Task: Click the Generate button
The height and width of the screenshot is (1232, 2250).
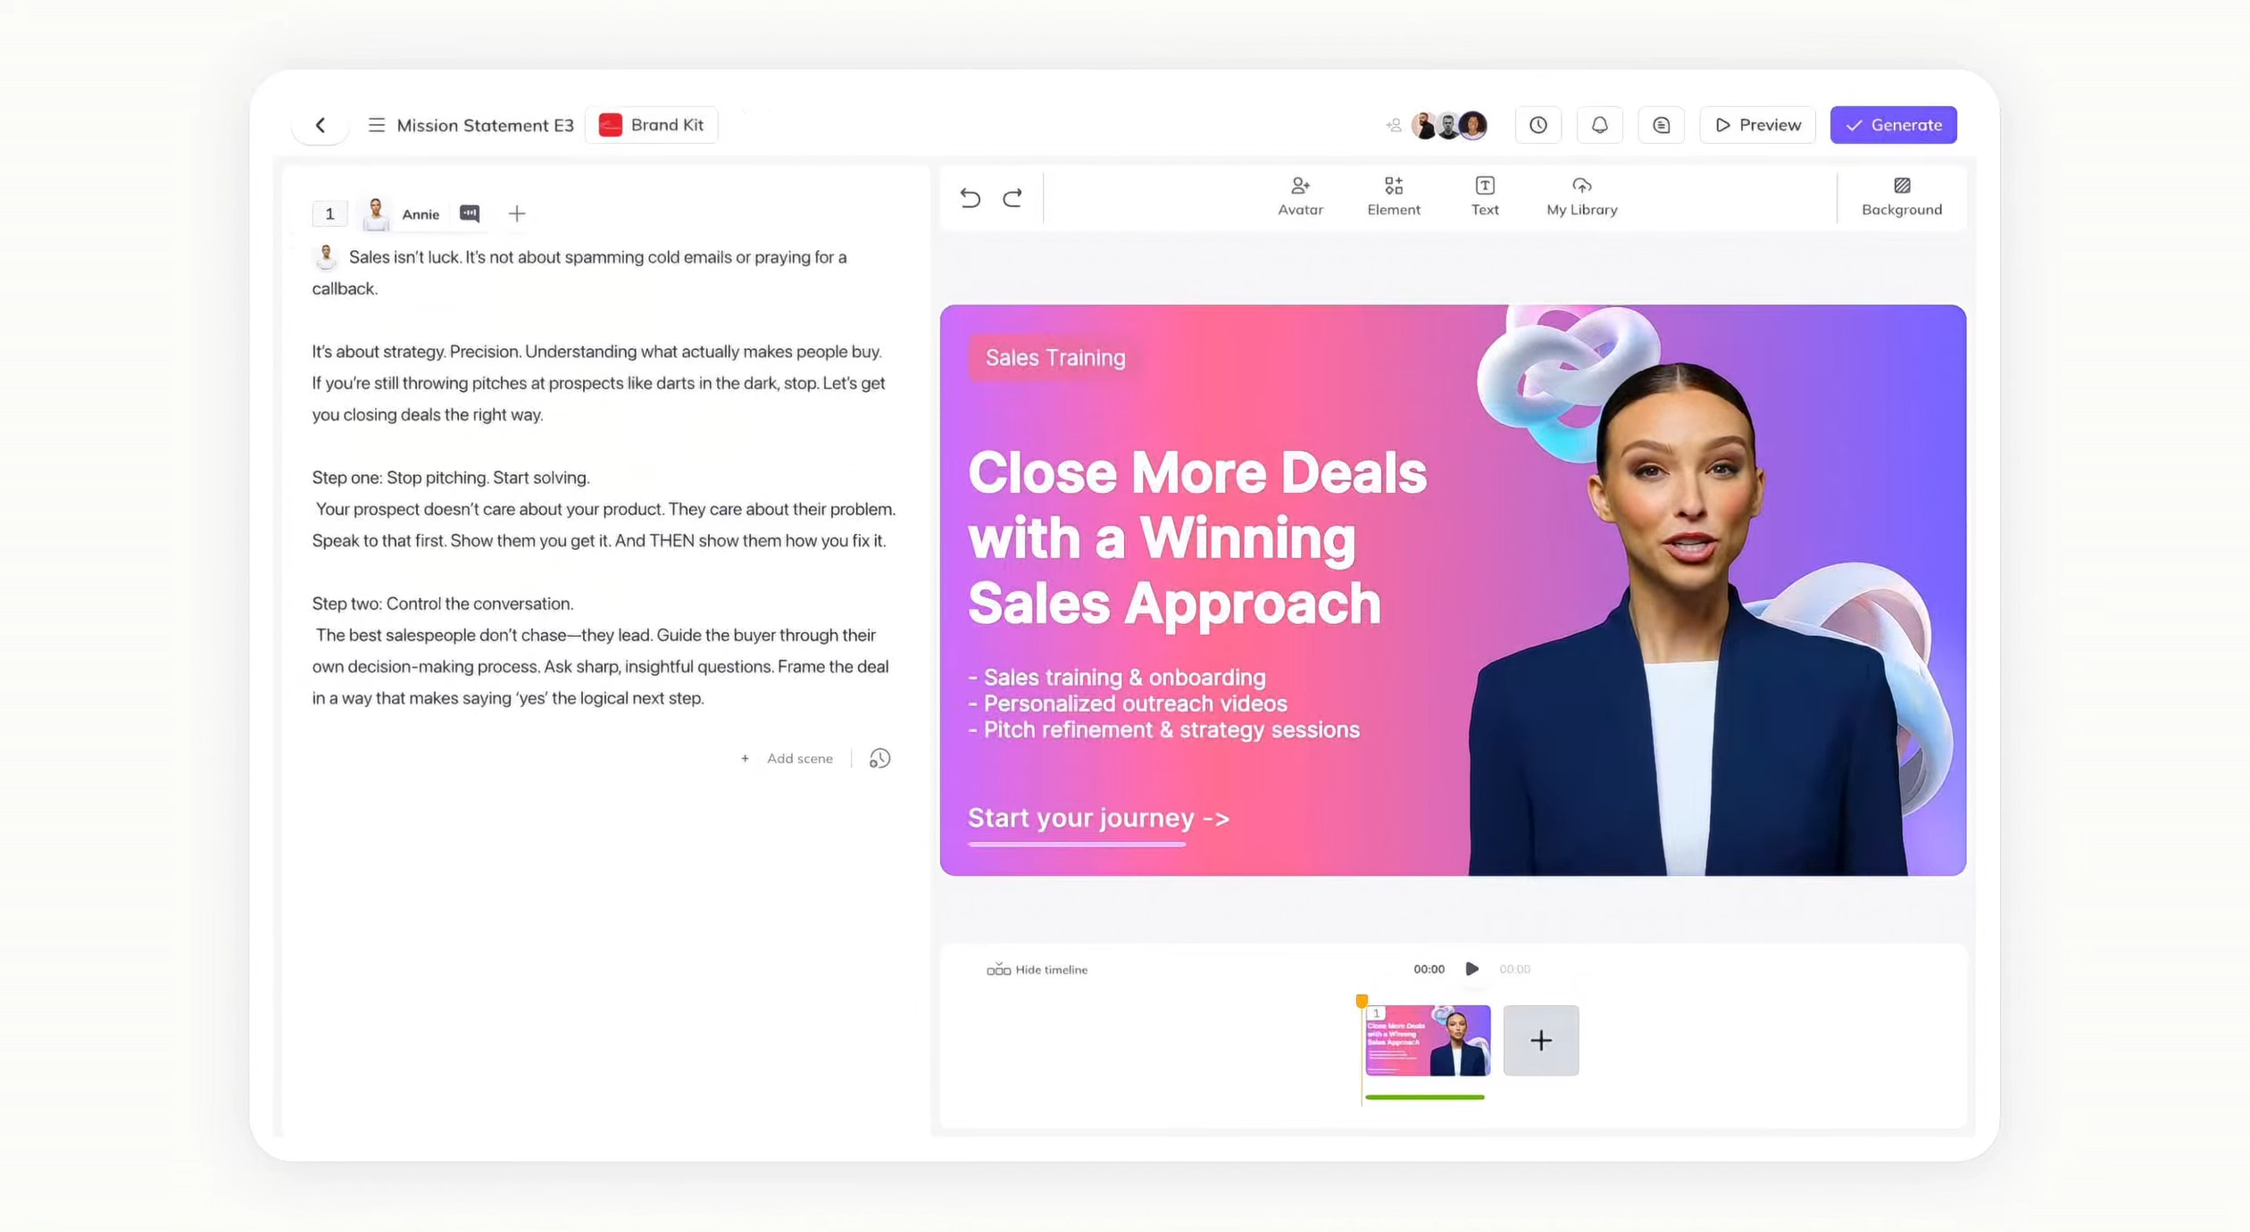Action: click(1893, 125)
